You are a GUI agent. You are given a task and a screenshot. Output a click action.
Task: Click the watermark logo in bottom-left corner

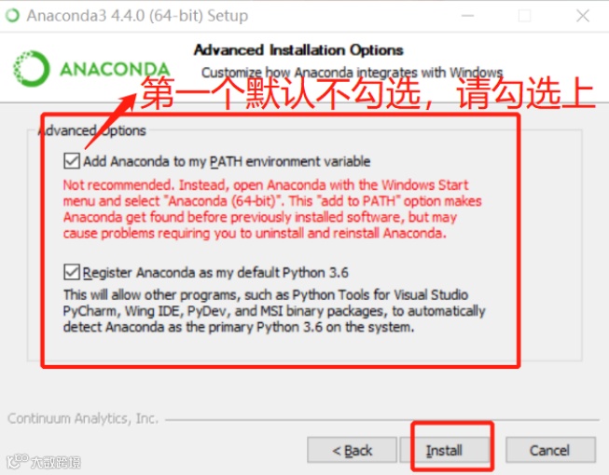click(44, 461)
